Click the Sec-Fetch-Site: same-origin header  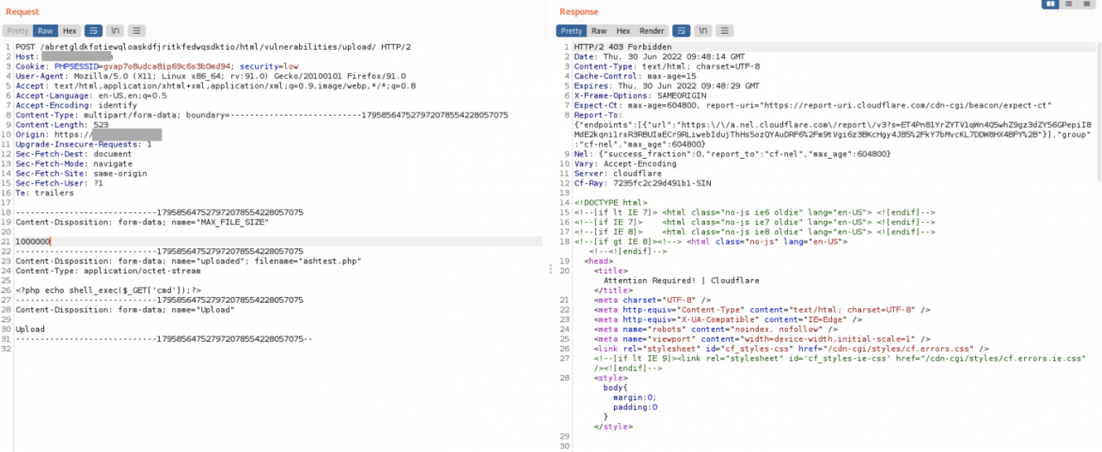click(x=79, y=173)
